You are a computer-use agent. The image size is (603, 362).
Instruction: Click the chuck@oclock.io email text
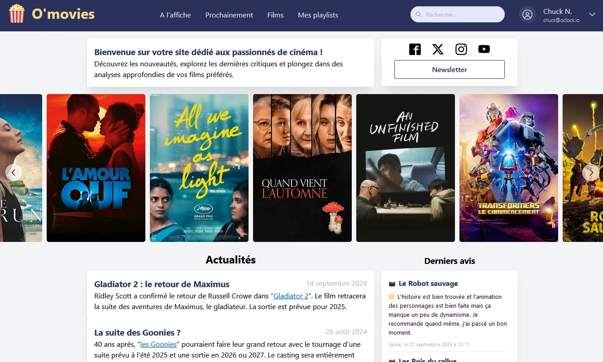[x=561, y=20]
